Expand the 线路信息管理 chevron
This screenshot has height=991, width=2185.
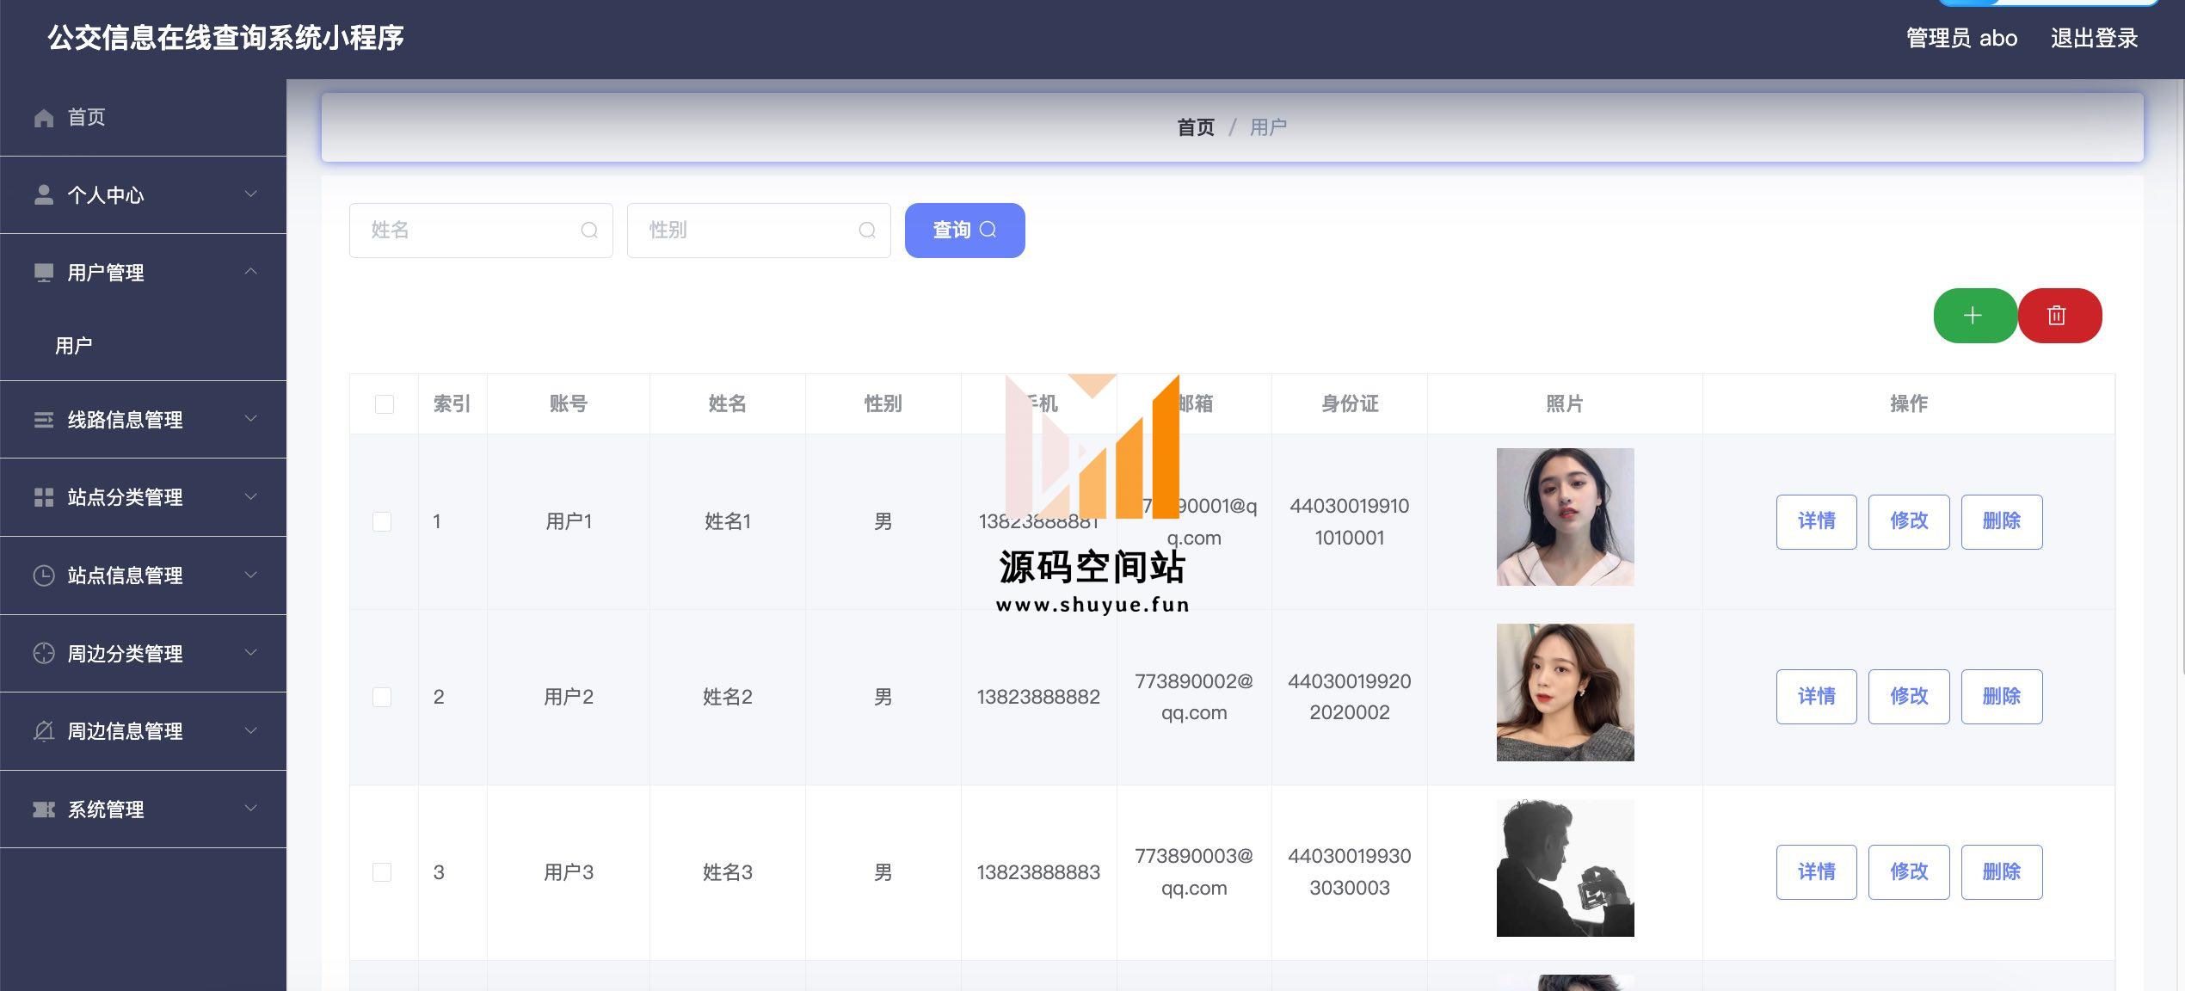[x=251, y=418]
